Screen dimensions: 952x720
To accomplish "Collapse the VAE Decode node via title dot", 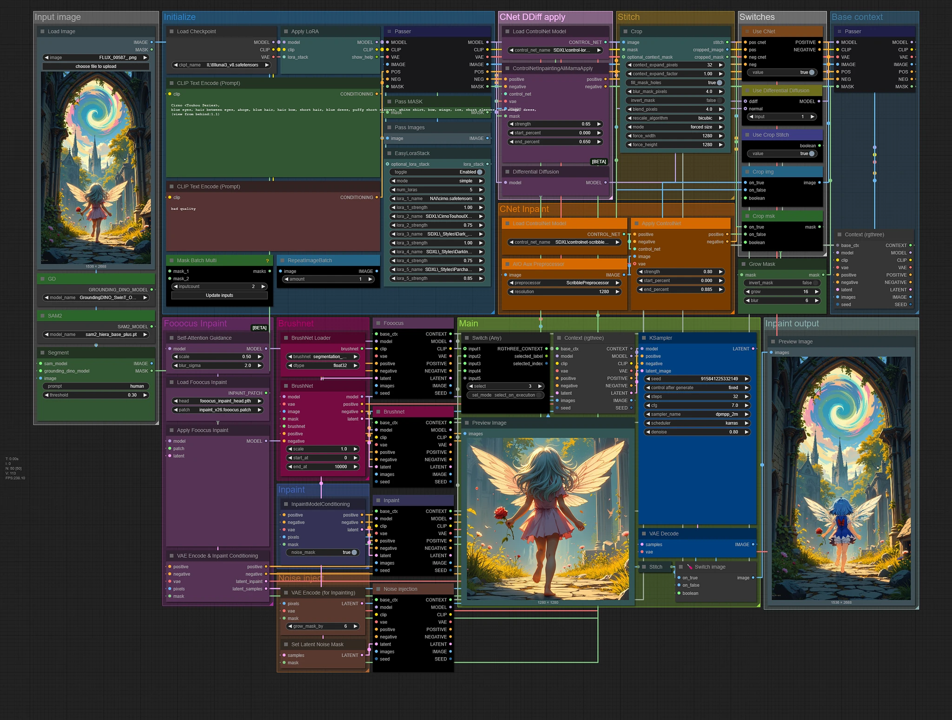I will pos(644,534).
